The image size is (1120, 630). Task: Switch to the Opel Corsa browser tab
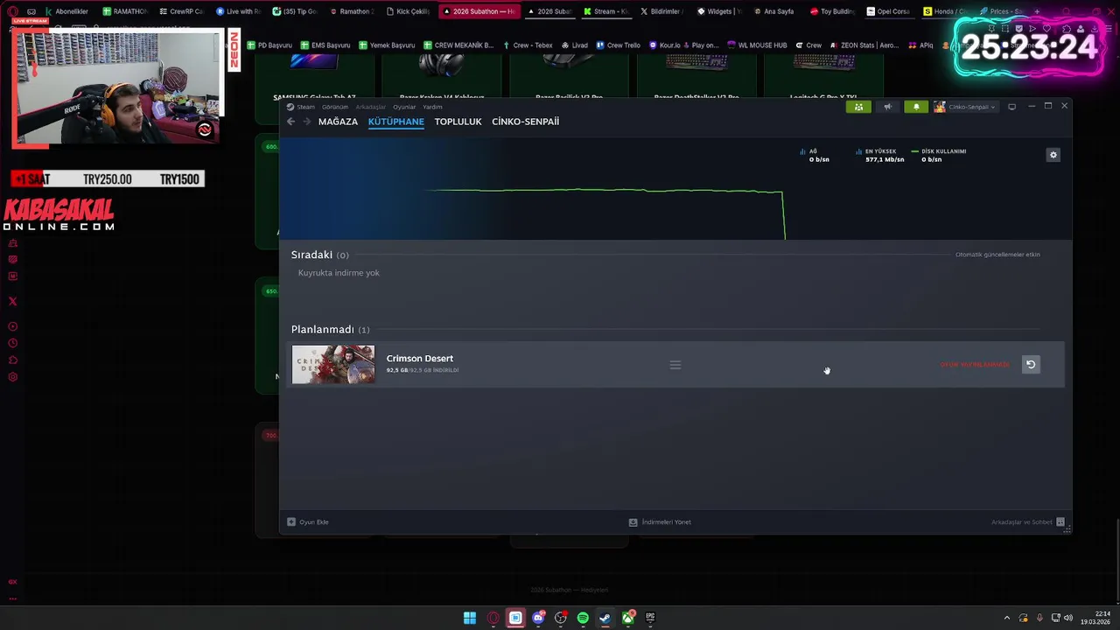click(889, 11)
